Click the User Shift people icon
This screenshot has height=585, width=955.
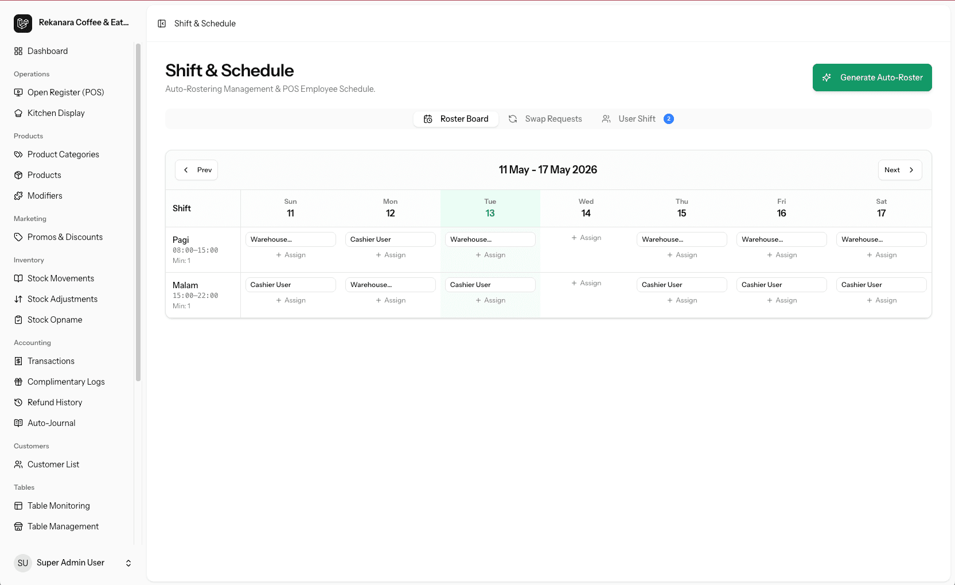pos(606,119)
